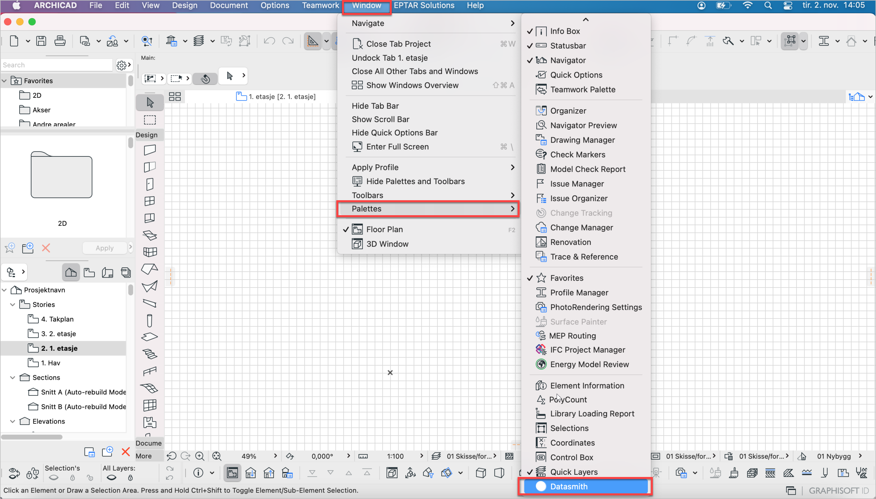This screenshot has height=499, width=876.
Task: Toggle Navigator palette visibility
Action: coord(568,60)
